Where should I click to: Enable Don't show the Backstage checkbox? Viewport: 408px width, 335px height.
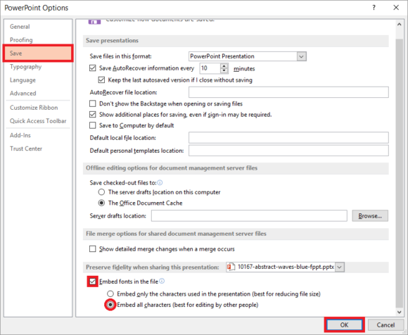tap(92, 103)
